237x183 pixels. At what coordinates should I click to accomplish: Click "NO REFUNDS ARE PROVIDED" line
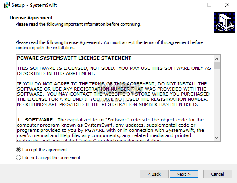108,104
